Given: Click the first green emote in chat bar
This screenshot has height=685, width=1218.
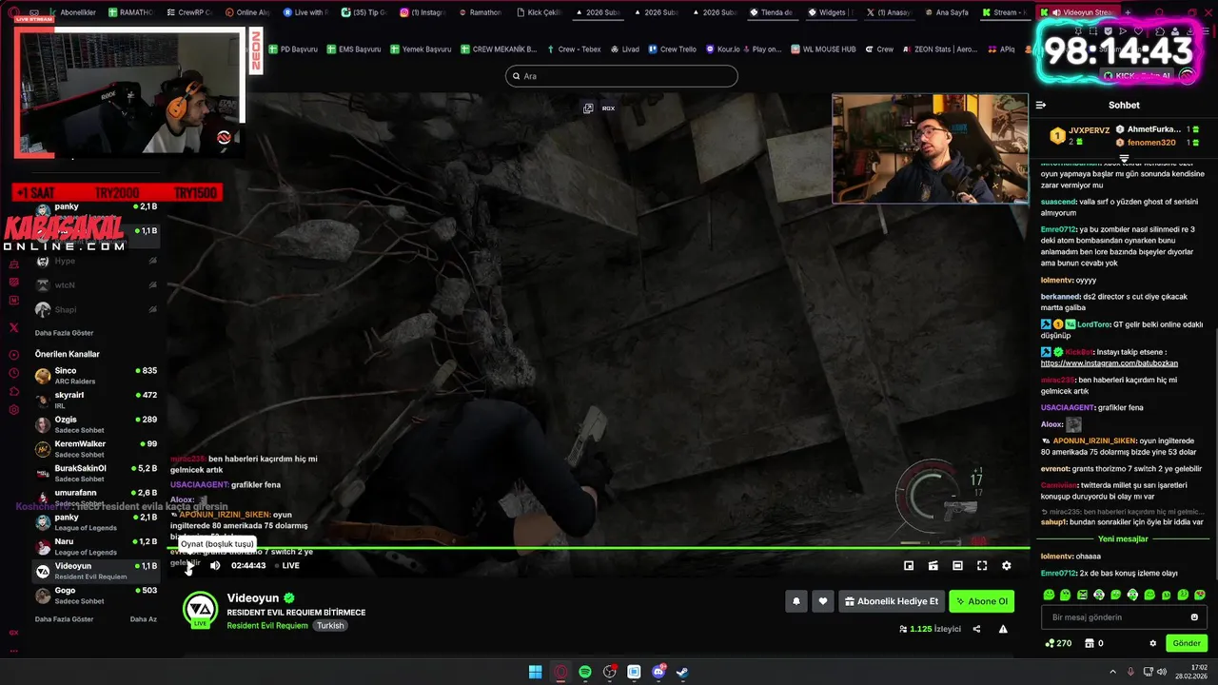Looking at the screenshot, I should (1049, 595).
